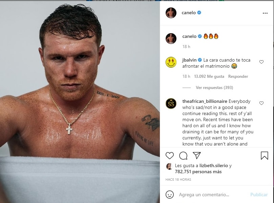Open canelo profile picture in header
The image size is (274, 203).
coord(171,13)
